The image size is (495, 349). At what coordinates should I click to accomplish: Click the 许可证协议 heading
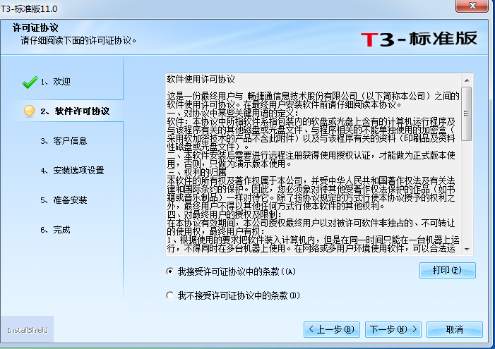point(35,27)
